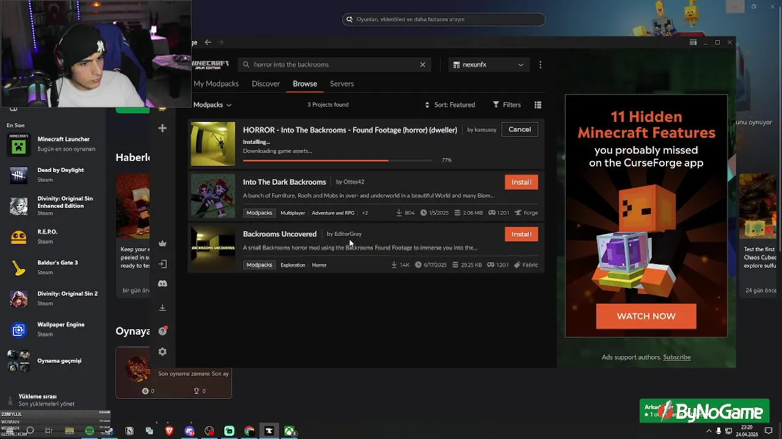Switch results to list view icon
Image resolution: width=782 pixels, height=439 pixels.
pos(538,105)
